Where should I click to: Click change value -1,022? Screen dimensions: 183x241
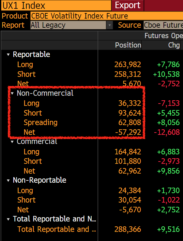coord(169,200)
